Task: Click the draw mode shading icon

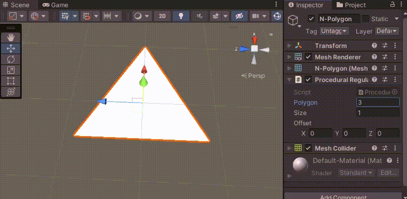Action: click(x=138, y=16)
